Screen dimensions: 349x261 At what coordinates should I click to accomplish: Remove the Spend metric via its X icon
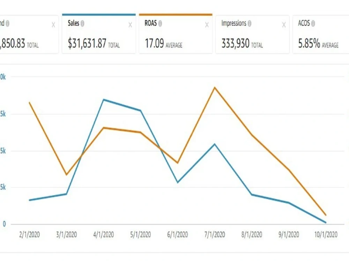click(53, 24)
